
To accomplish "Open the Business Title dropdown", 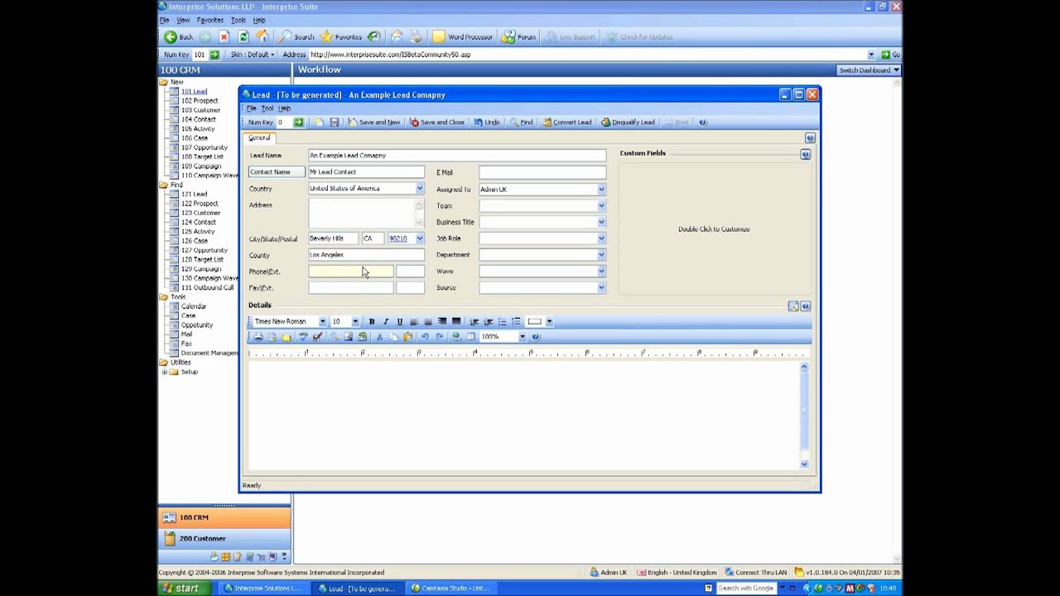I will (x=601, y=222).
